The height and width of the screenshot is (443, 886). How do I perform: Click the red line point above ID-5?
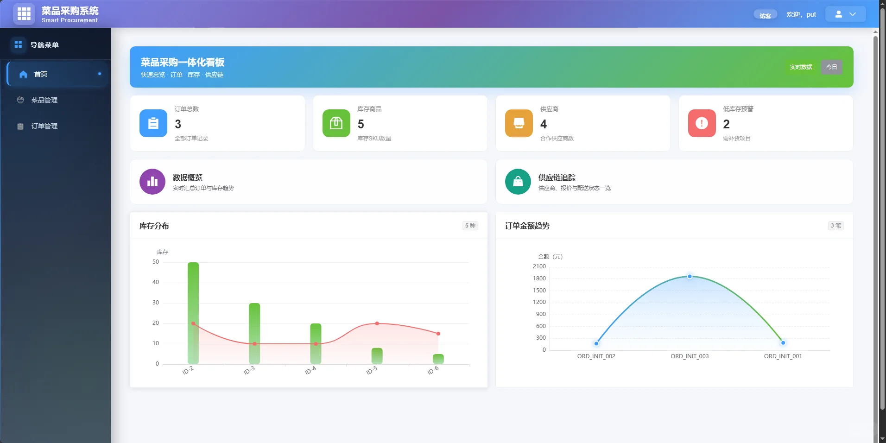(377, 323)
